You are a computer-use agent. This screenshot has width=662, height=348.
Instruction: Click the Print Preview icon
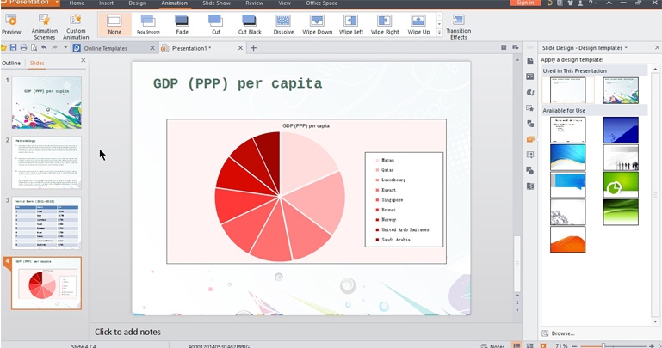click(x=34, y=47)
